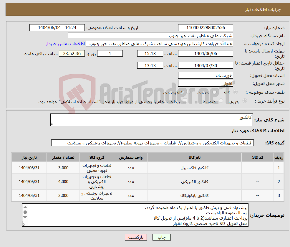This screenshot has height=247, width=290.
Task: Click the کانکتور فلکسیبل item name
Action: coord(195,168)
